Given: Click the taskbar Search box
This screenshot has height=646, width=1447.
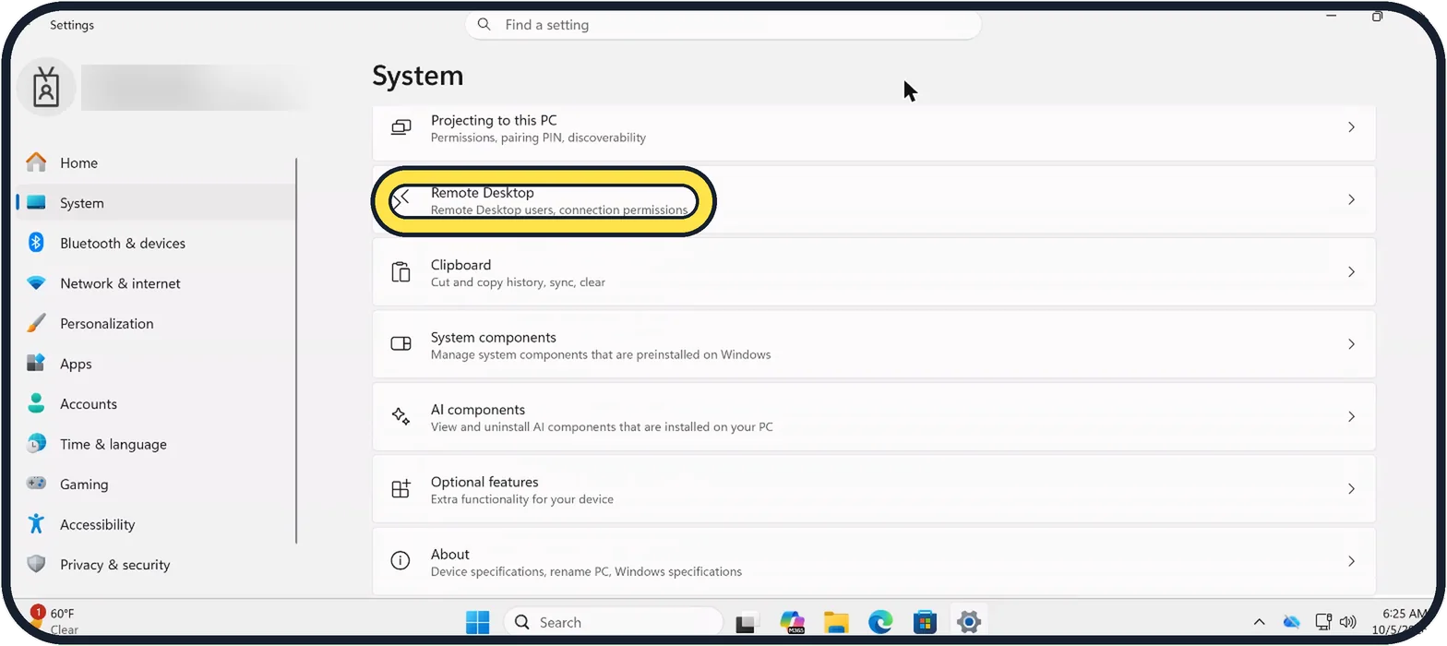Looking at the screenshot, I should [x=613, y=622].
